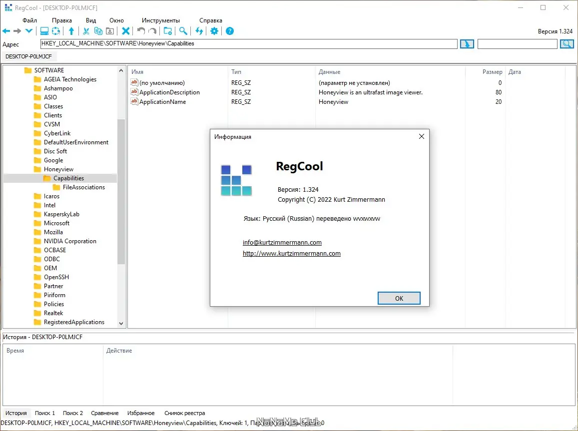Select the ApplicationName value row
The image size is (578, 431).
click(316, 102)
